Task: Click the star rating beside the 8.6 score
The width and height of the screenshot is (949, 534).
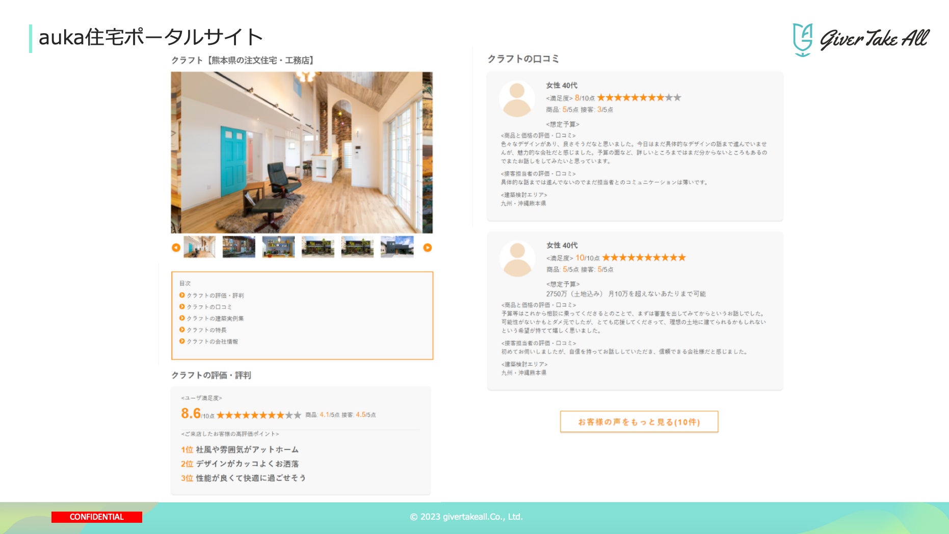Action: click(x=259, y=415)
